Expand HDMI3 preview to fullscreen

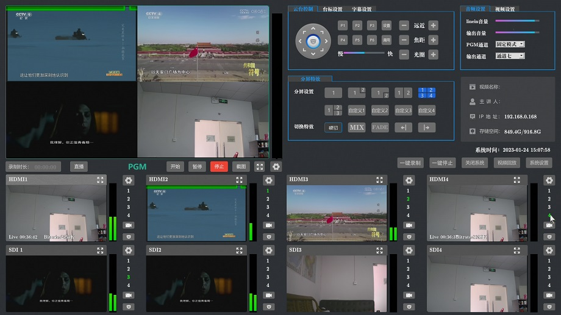click(380, 180)
